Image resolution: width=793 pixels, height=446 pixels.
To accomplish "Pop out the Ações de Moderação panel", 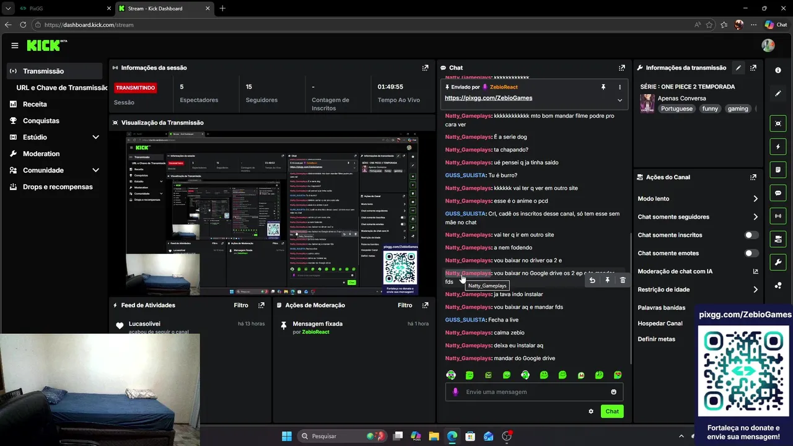I will (425, 305).
